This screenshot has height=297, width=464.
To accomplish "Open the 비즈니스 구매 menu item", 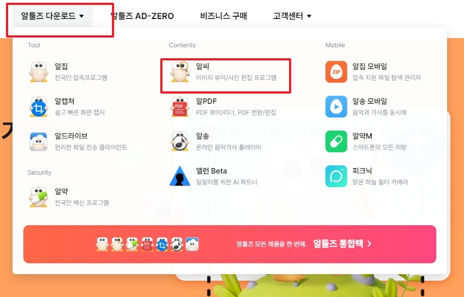I will (223, 16).
